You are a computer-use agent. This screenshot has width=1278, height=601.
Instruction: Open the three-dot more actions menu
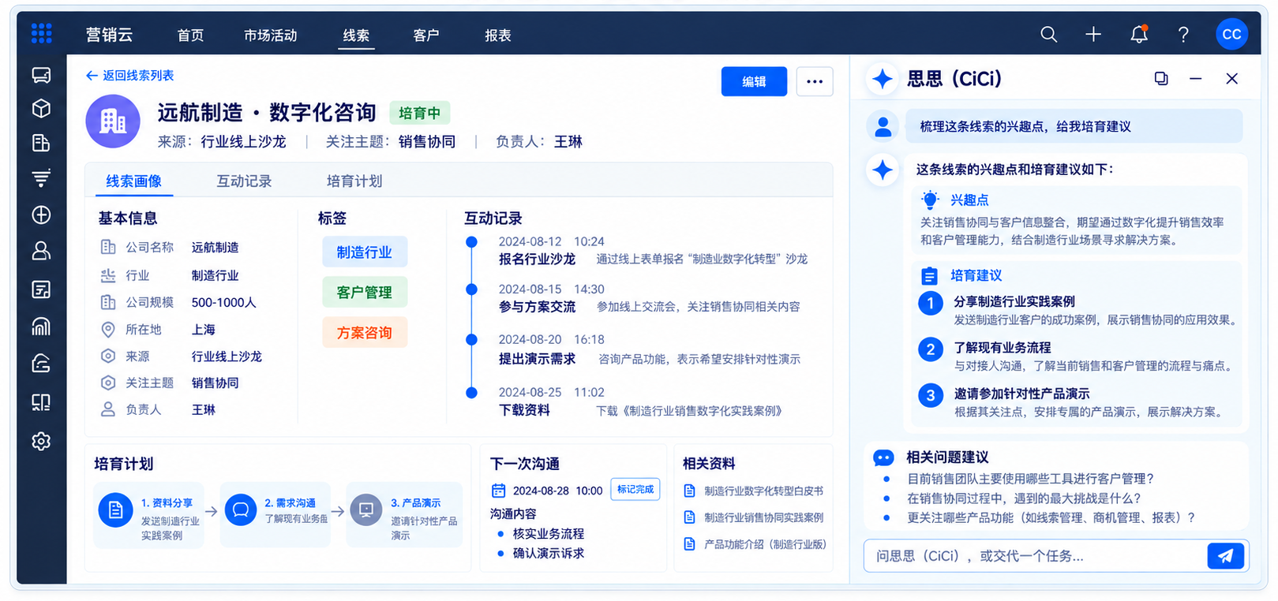pos(815,81)
